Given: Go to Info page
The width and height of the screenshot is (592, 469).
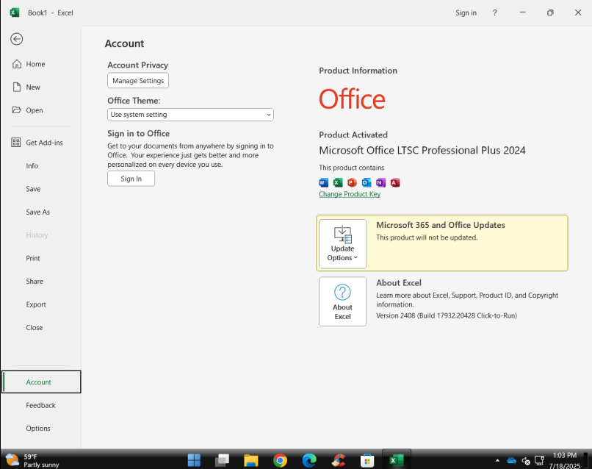Looking at the screenshot, I should pyautogui.click(x=32, y=165).
